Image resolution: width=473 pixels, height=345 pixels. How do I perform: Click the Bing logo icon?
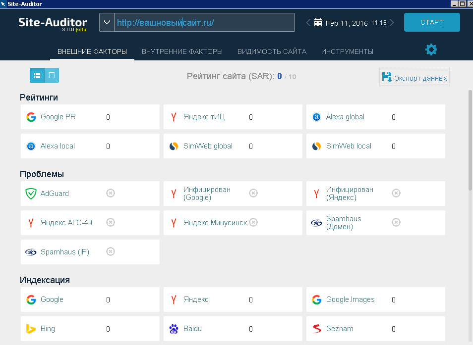pos(30,329)
